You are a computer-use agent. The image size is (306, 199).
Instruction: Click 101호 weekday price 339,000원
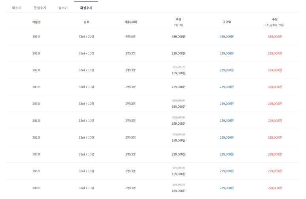(x=179, y=36)
